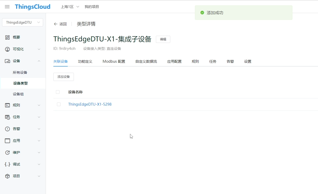
Task: Select 设备类型 in the sidebar
Action: pyautogui.click(x=21, y=83)
